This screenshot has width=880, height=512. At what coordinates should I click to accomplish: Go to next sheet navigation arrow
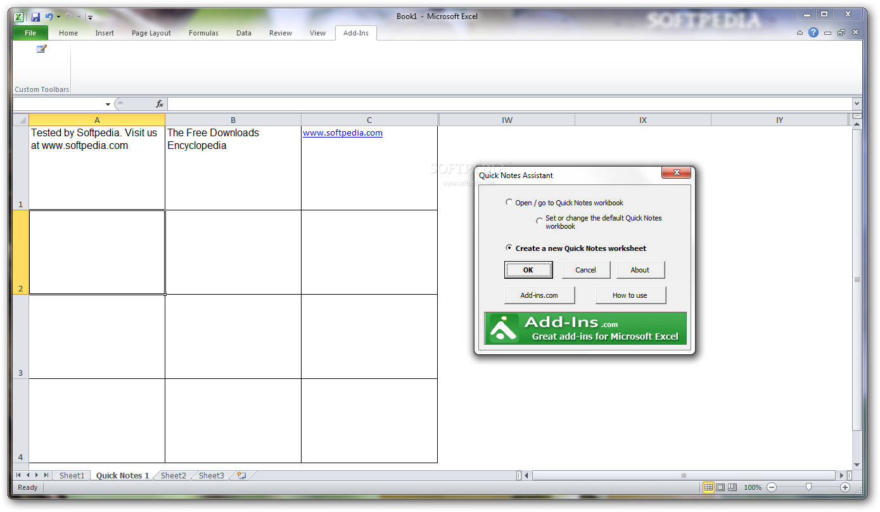click(x=37, y=475)
